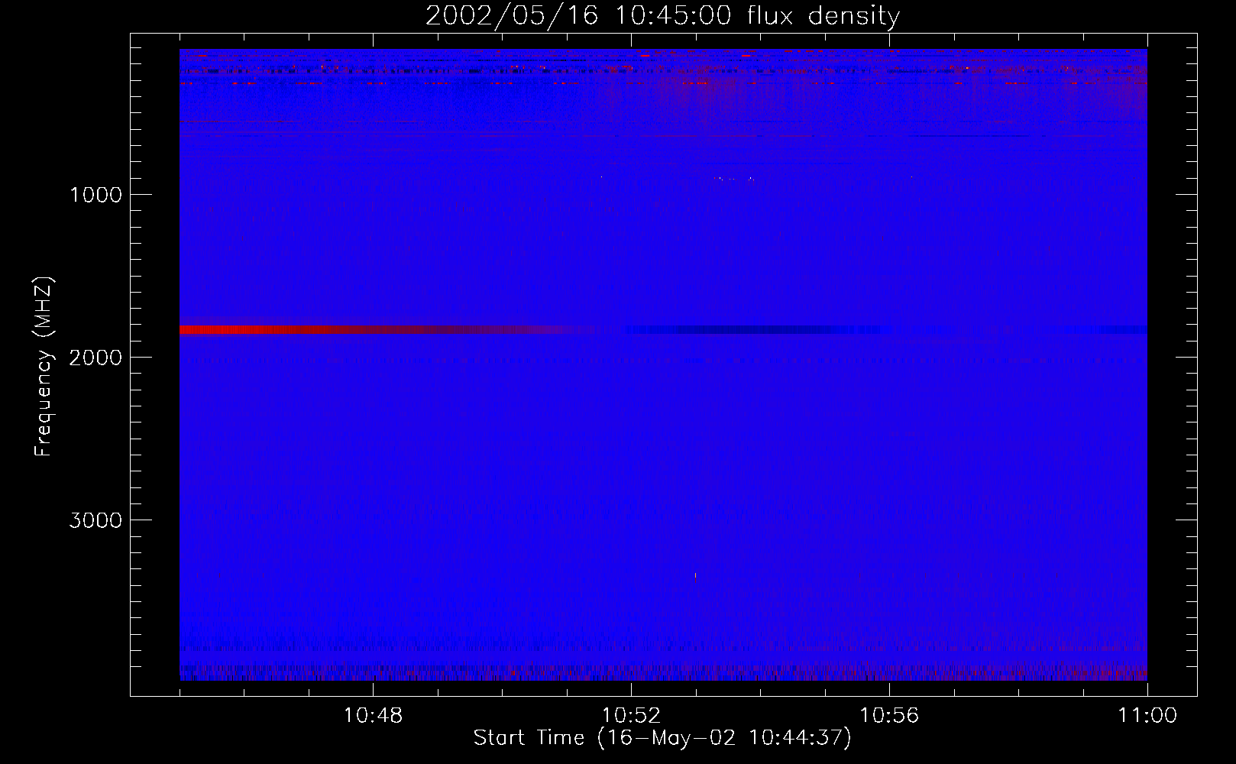1236x764 pixels.
Task: Select the 1000 frequency axis label
Action: point(95,195)
